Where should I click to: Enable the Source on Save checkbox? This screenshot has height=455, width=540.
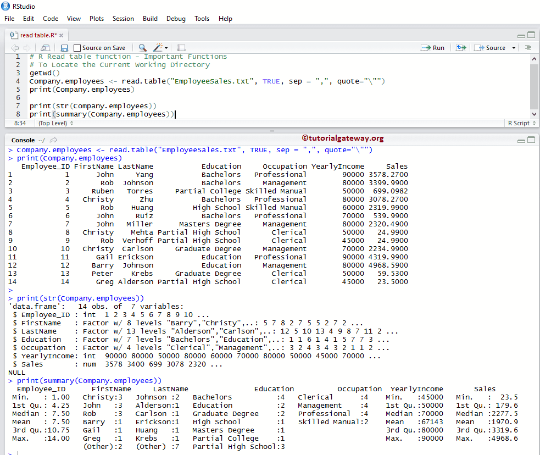pos(77,48)
